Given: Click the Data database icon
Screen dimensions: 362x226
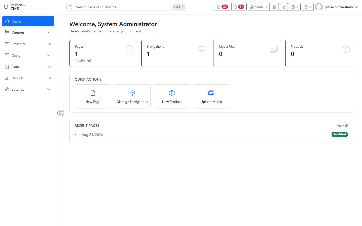Looking at the screenshot, I should click(x=7, y=67).
